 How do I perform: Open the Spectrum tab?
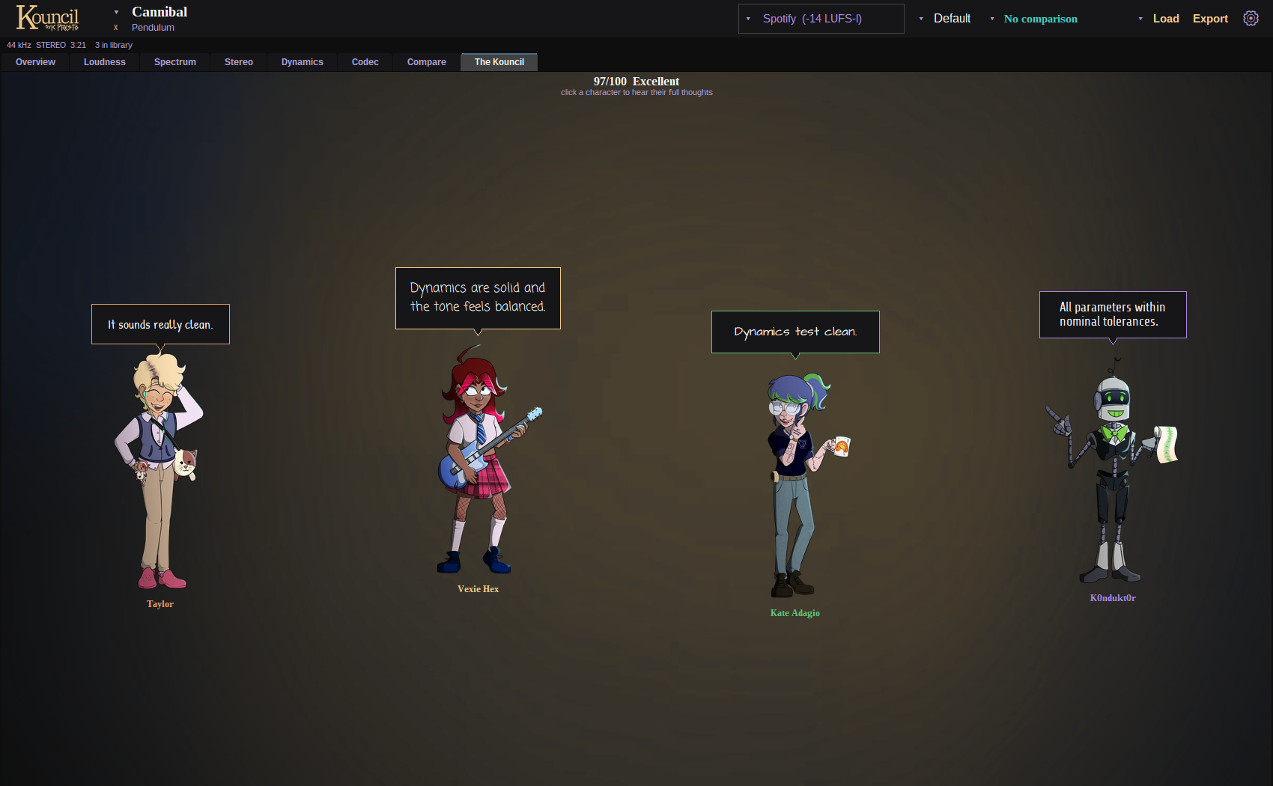click(x=175, y=62)
